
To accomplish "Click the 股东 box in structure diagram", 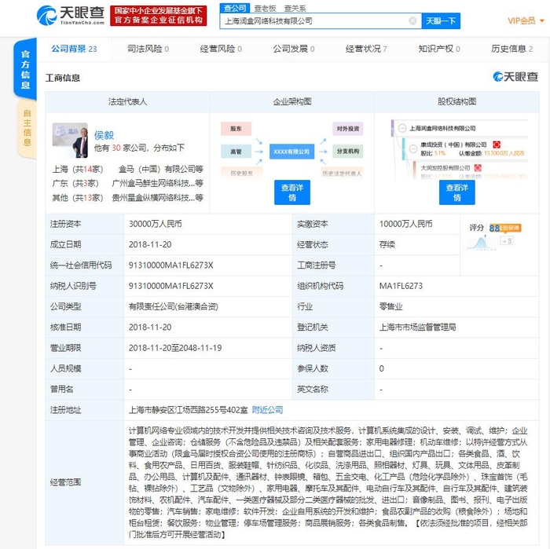I will [x=236, y=129].
